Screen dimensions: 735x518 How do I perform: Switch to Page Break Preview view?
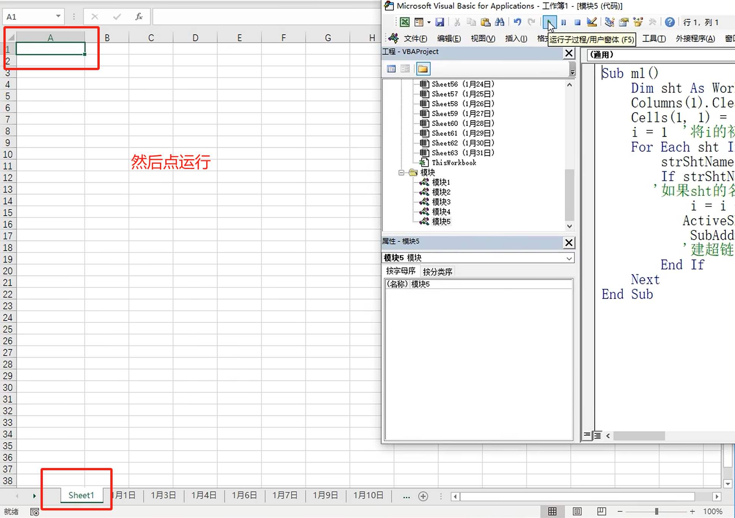(601, 511)
